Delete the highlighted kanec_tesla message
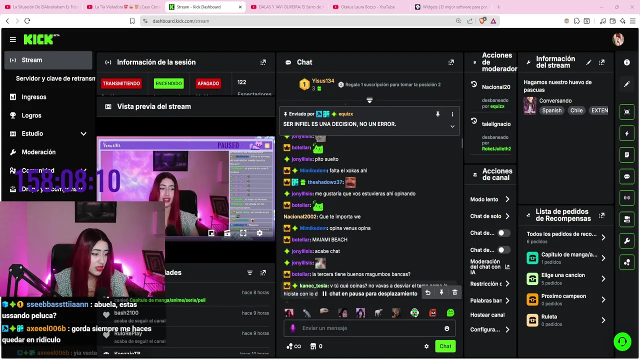Screen dimensions: 640x360 [x=454, y=292]
